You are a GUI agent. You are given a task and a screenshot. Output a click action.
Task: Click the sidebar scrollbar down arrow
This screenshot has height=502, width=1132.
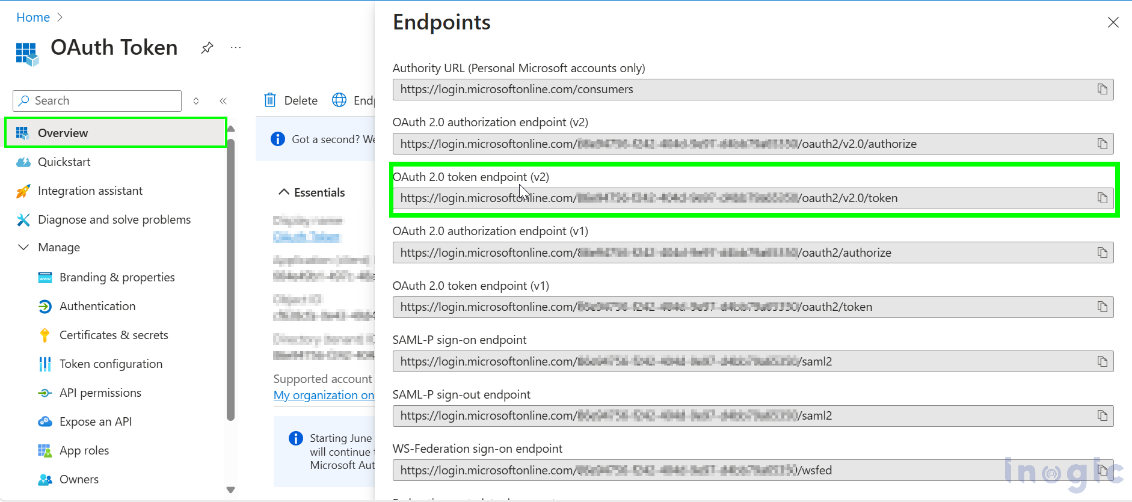pos(230,489)
